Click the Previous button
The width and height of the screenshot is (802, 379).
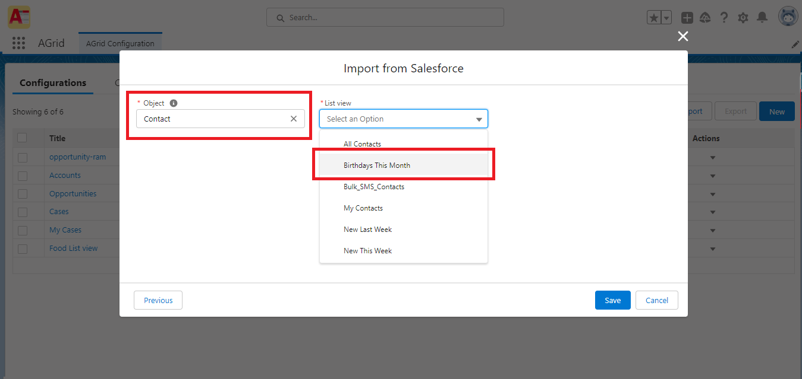158,300
